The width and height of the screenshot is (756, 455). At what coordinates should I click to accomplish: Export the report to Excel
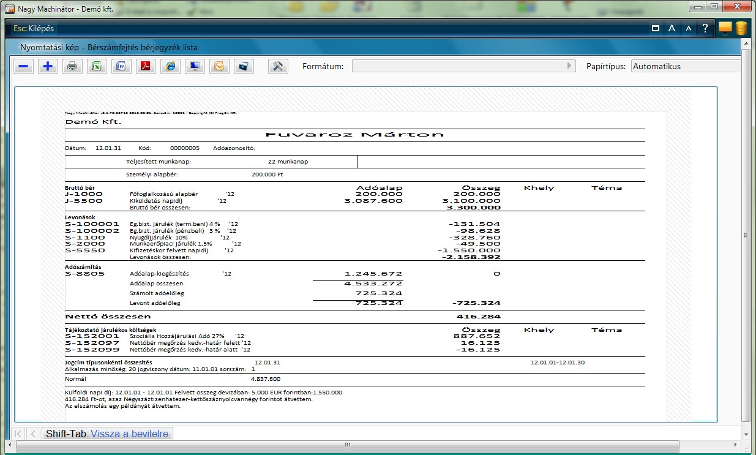97,67
